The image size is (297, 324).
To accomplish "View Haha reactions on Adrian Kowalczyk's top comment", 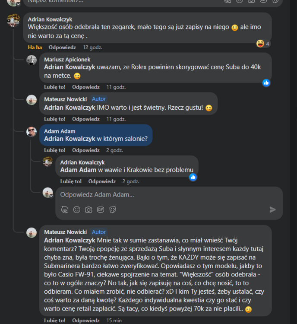I will tap(263, 44).
